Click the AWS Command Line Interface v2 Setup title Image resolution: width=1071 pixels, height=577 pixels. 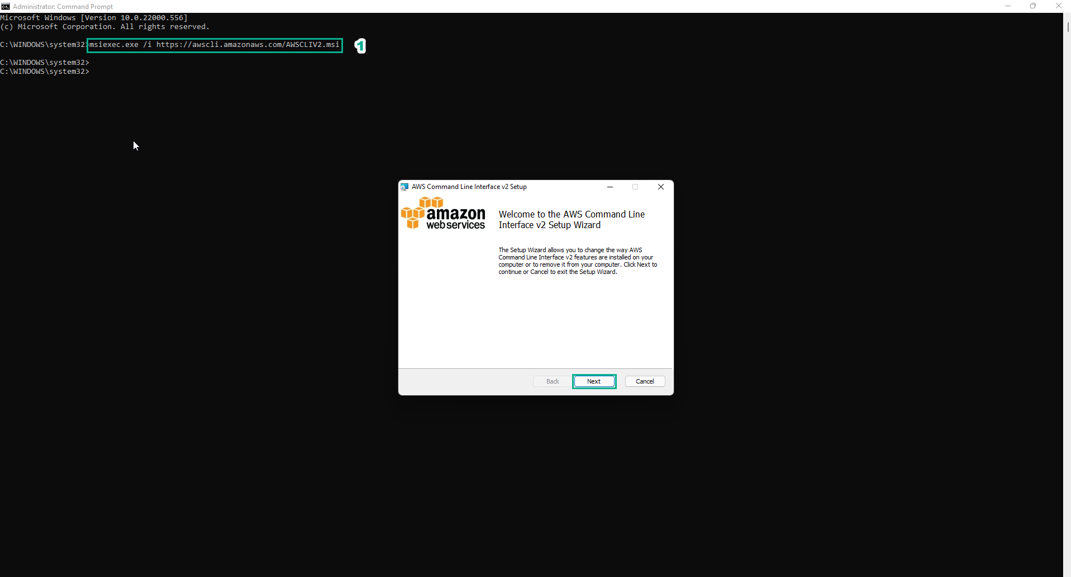470,187
